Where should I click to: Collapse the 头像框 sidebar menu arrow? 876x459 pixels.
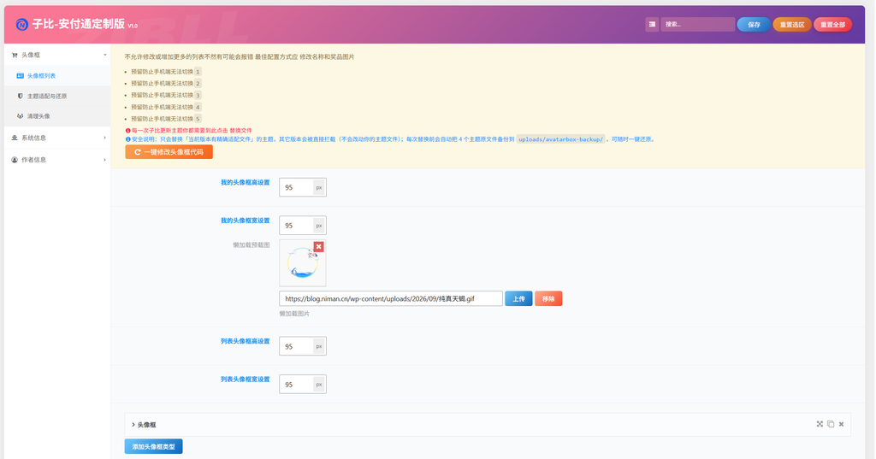coord(104,55)
